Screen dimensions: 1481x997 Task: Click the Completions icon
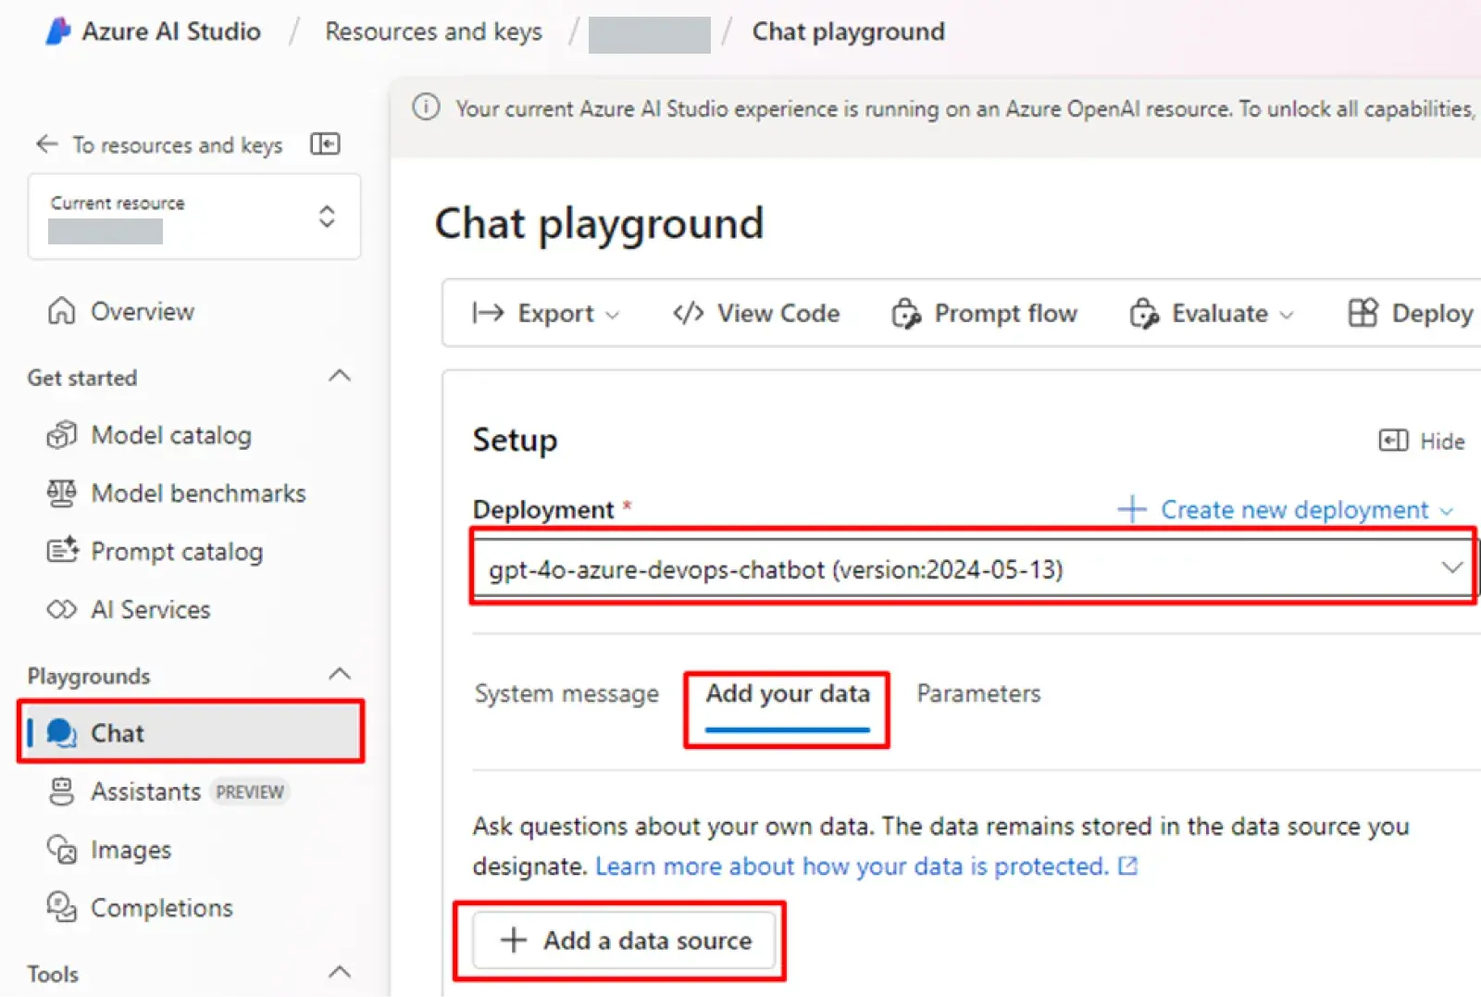pyautogui.click(x=62, y=907)
